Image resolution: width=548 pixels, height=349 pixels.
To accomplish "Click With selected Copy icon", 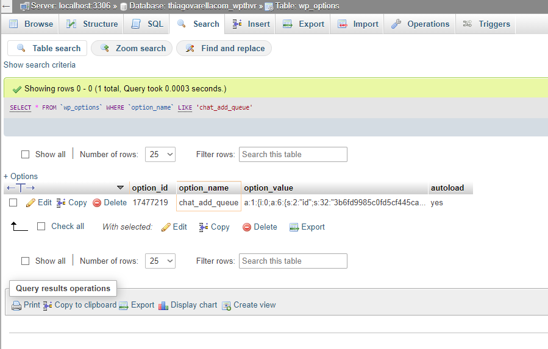I will (x=204, y=227).
